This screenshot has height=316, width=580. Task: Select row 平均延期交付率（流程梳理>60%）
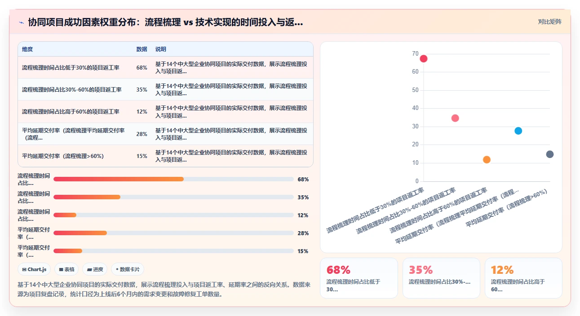coord(165,156)
